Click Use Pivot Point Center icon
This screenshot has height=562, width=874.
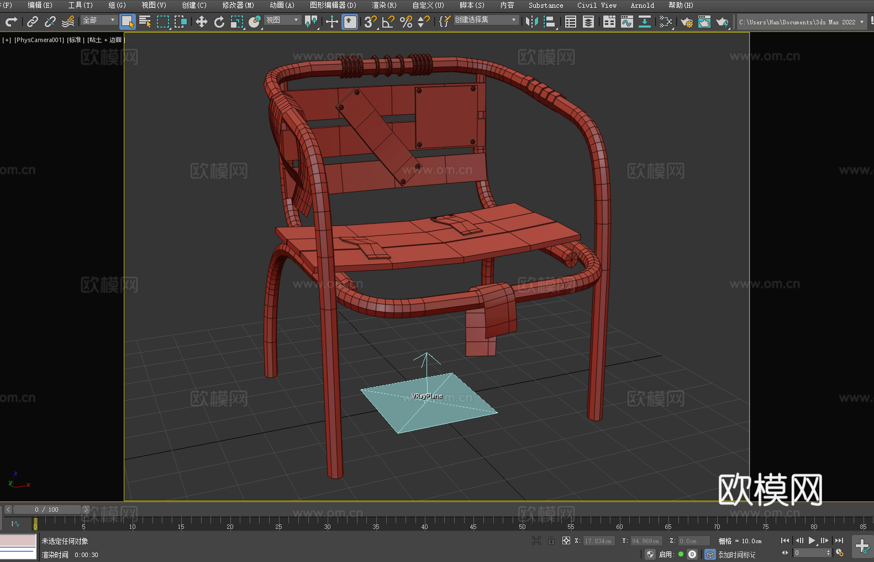tap(311, 22)
